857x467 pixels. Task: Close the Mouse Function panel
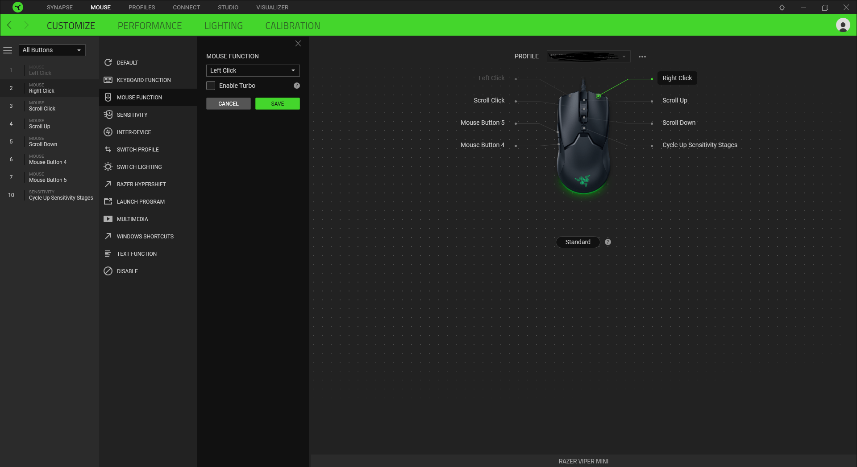click(298, 43)
